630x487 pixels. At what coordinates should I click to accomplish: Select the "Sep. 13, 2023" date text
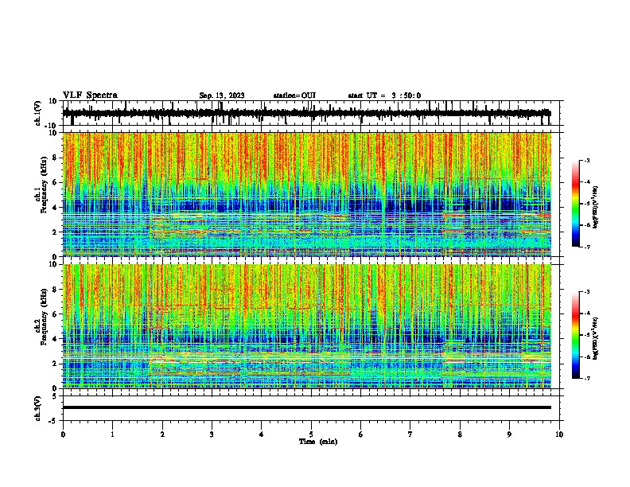coord(222,95)
